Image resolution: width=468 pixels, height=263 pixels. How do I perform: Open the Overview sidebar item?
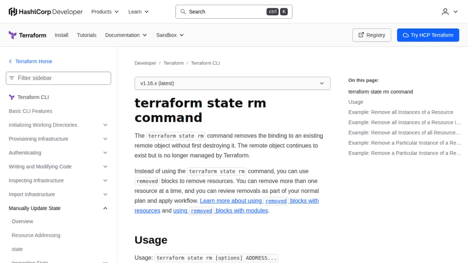(22, 221)
